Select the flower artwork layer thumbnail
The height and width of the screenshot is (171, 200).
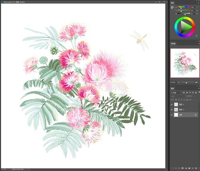click(x=176, y=110)
